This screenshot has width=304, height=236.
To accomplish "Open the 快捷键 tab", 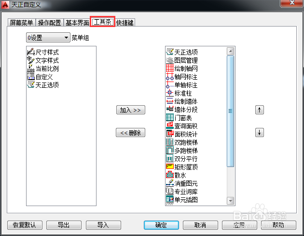I will (124, 23).
